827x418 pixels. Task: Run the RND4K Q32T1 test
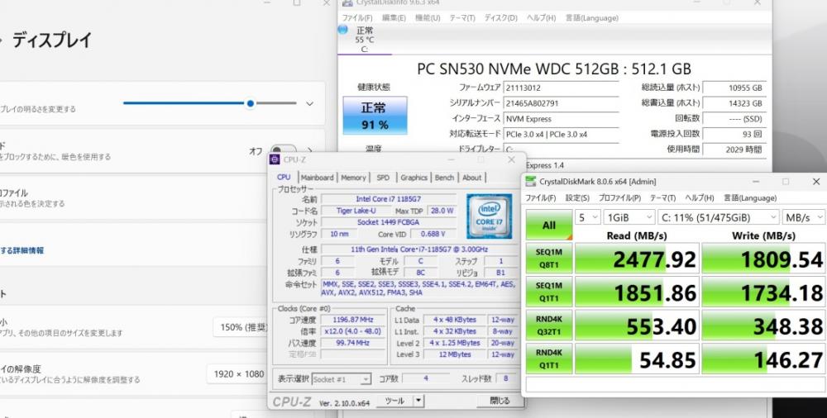coord(549,325)
